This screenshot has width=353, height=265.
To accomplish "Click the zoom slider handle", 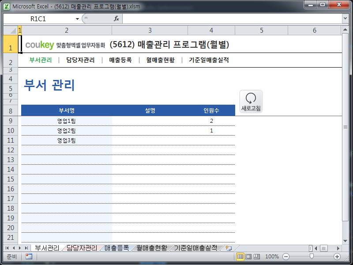I will [312, 256].
